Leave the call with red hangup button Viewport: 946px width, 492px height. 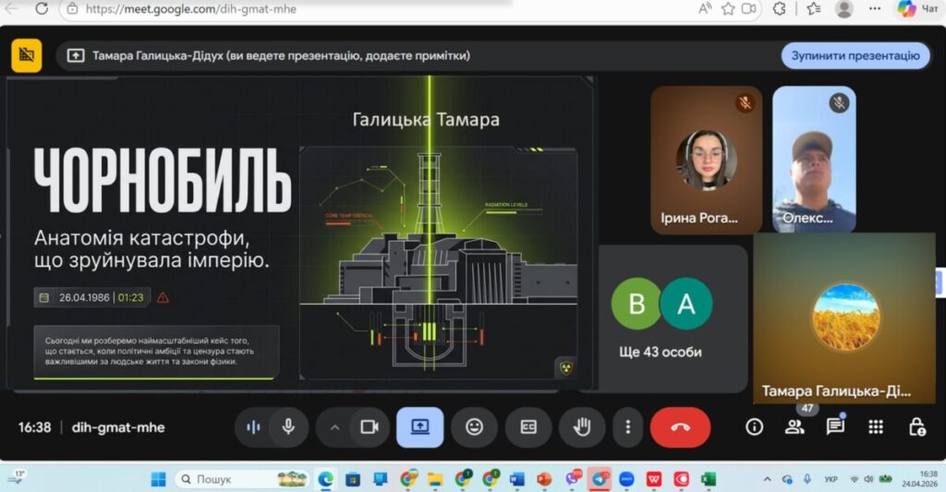(680, 426)
